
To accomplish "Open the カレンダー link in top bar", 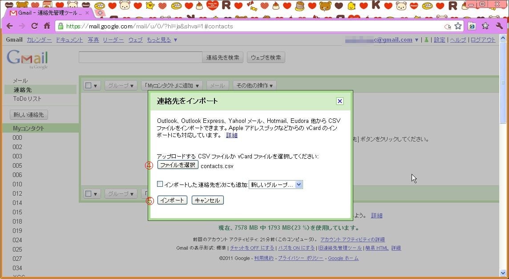I will click(x=39, y=40).
